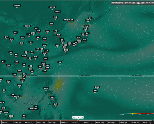Click the 胡志明市 city label
Screen dimensions: 154x124
click(x=16, y=96)
